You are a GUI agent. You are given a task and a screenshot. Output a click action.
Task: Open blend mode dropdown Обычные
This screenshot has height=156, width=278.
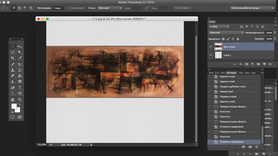[x=226, y=33]
